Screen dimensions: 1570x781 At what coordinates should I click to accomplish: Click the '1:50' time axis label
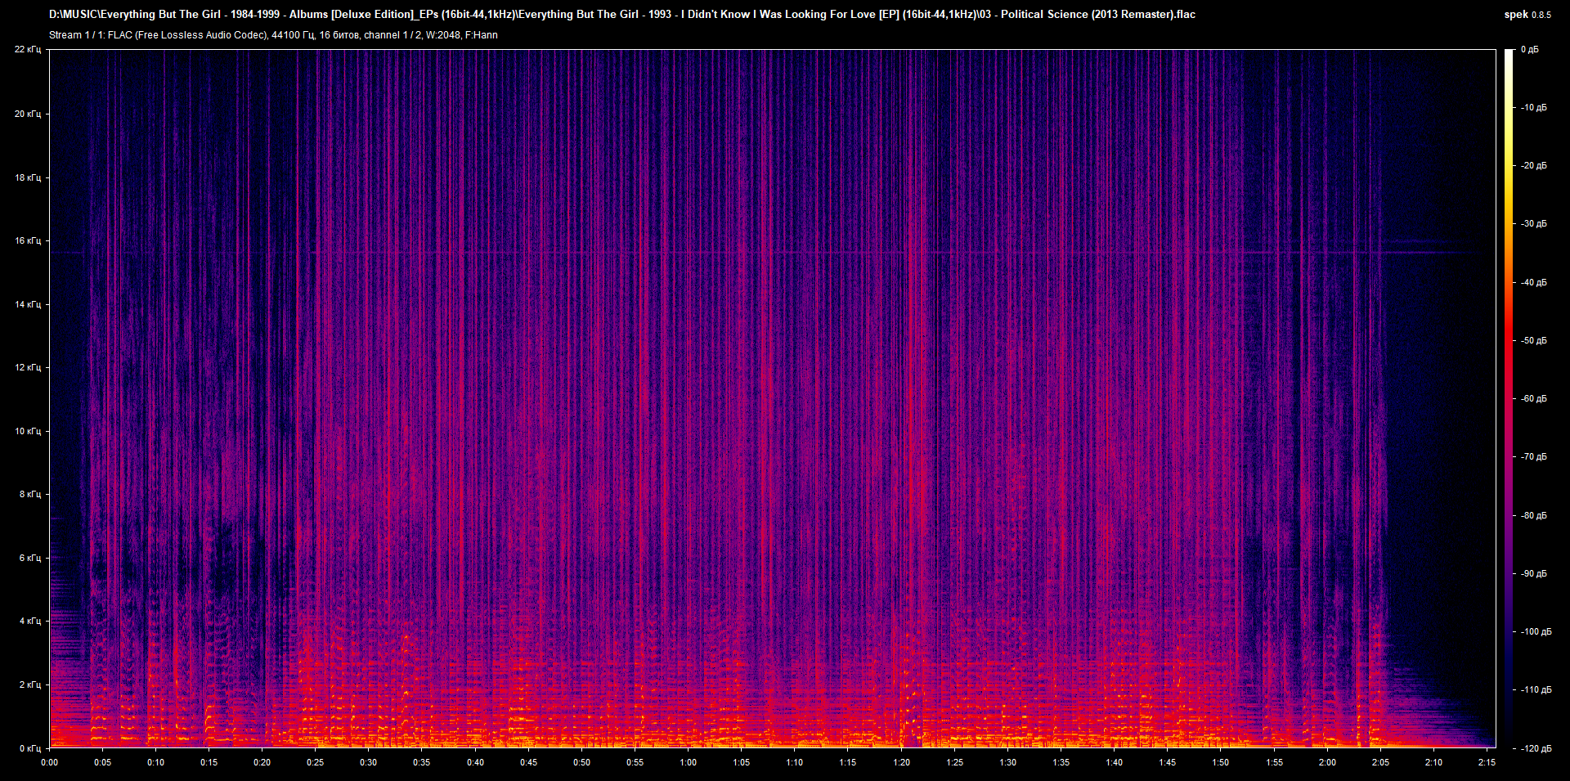coord(1221,762)
